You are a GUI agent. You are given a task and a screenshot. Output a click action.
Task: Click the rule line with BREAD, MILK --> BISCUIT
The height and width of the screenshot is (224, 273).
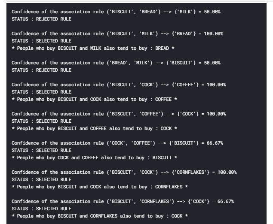click(116, 63)
